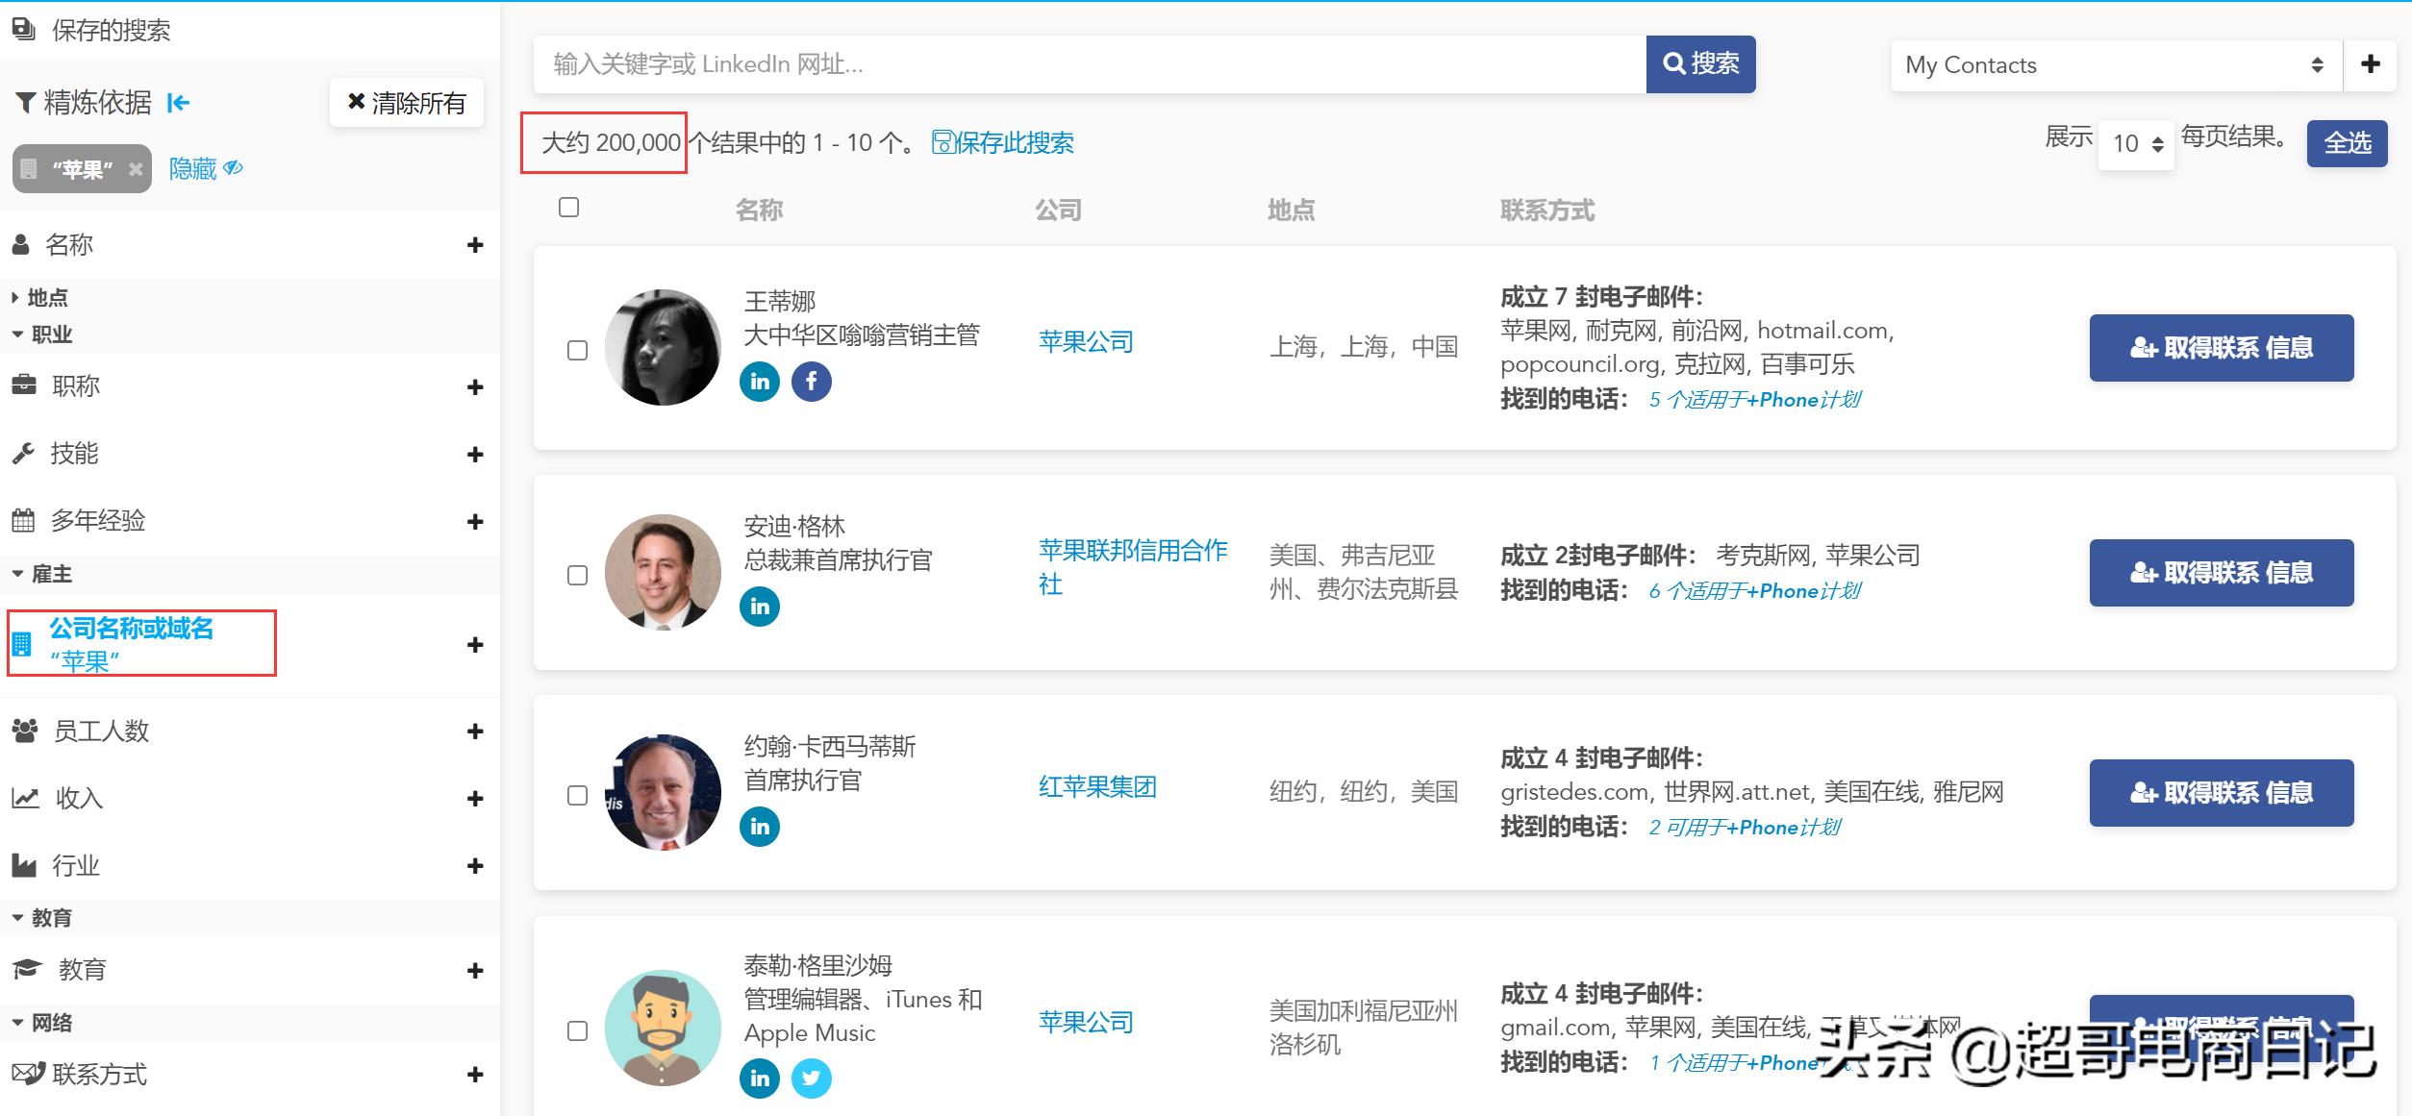Add a 收入 filter with plus icon
The image size is (2412, 1116).
pyautogui.click(x=474, y=799)
